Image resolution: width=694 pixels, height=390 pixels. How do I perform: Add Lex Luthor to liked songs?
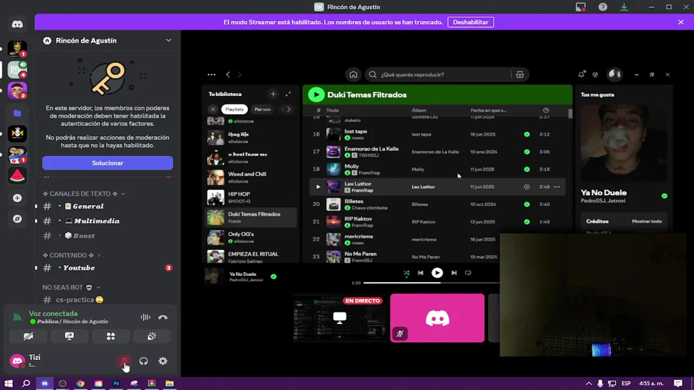(526, 187)
